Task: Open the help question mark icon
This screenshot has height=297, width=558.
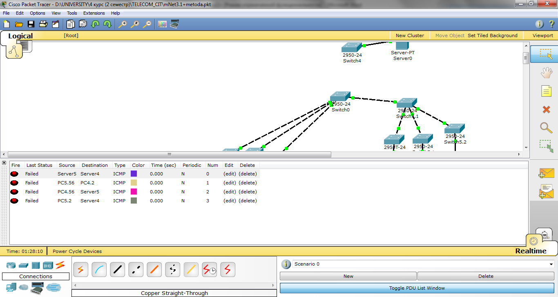Action: point(551,24)
